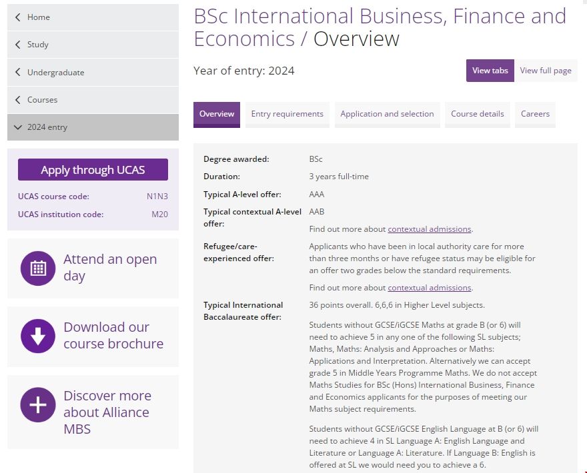The height and width of the screenshot is (473, 587).
Task: Click the chevron next to Undergraduate
Action: [x=17, y=73]
